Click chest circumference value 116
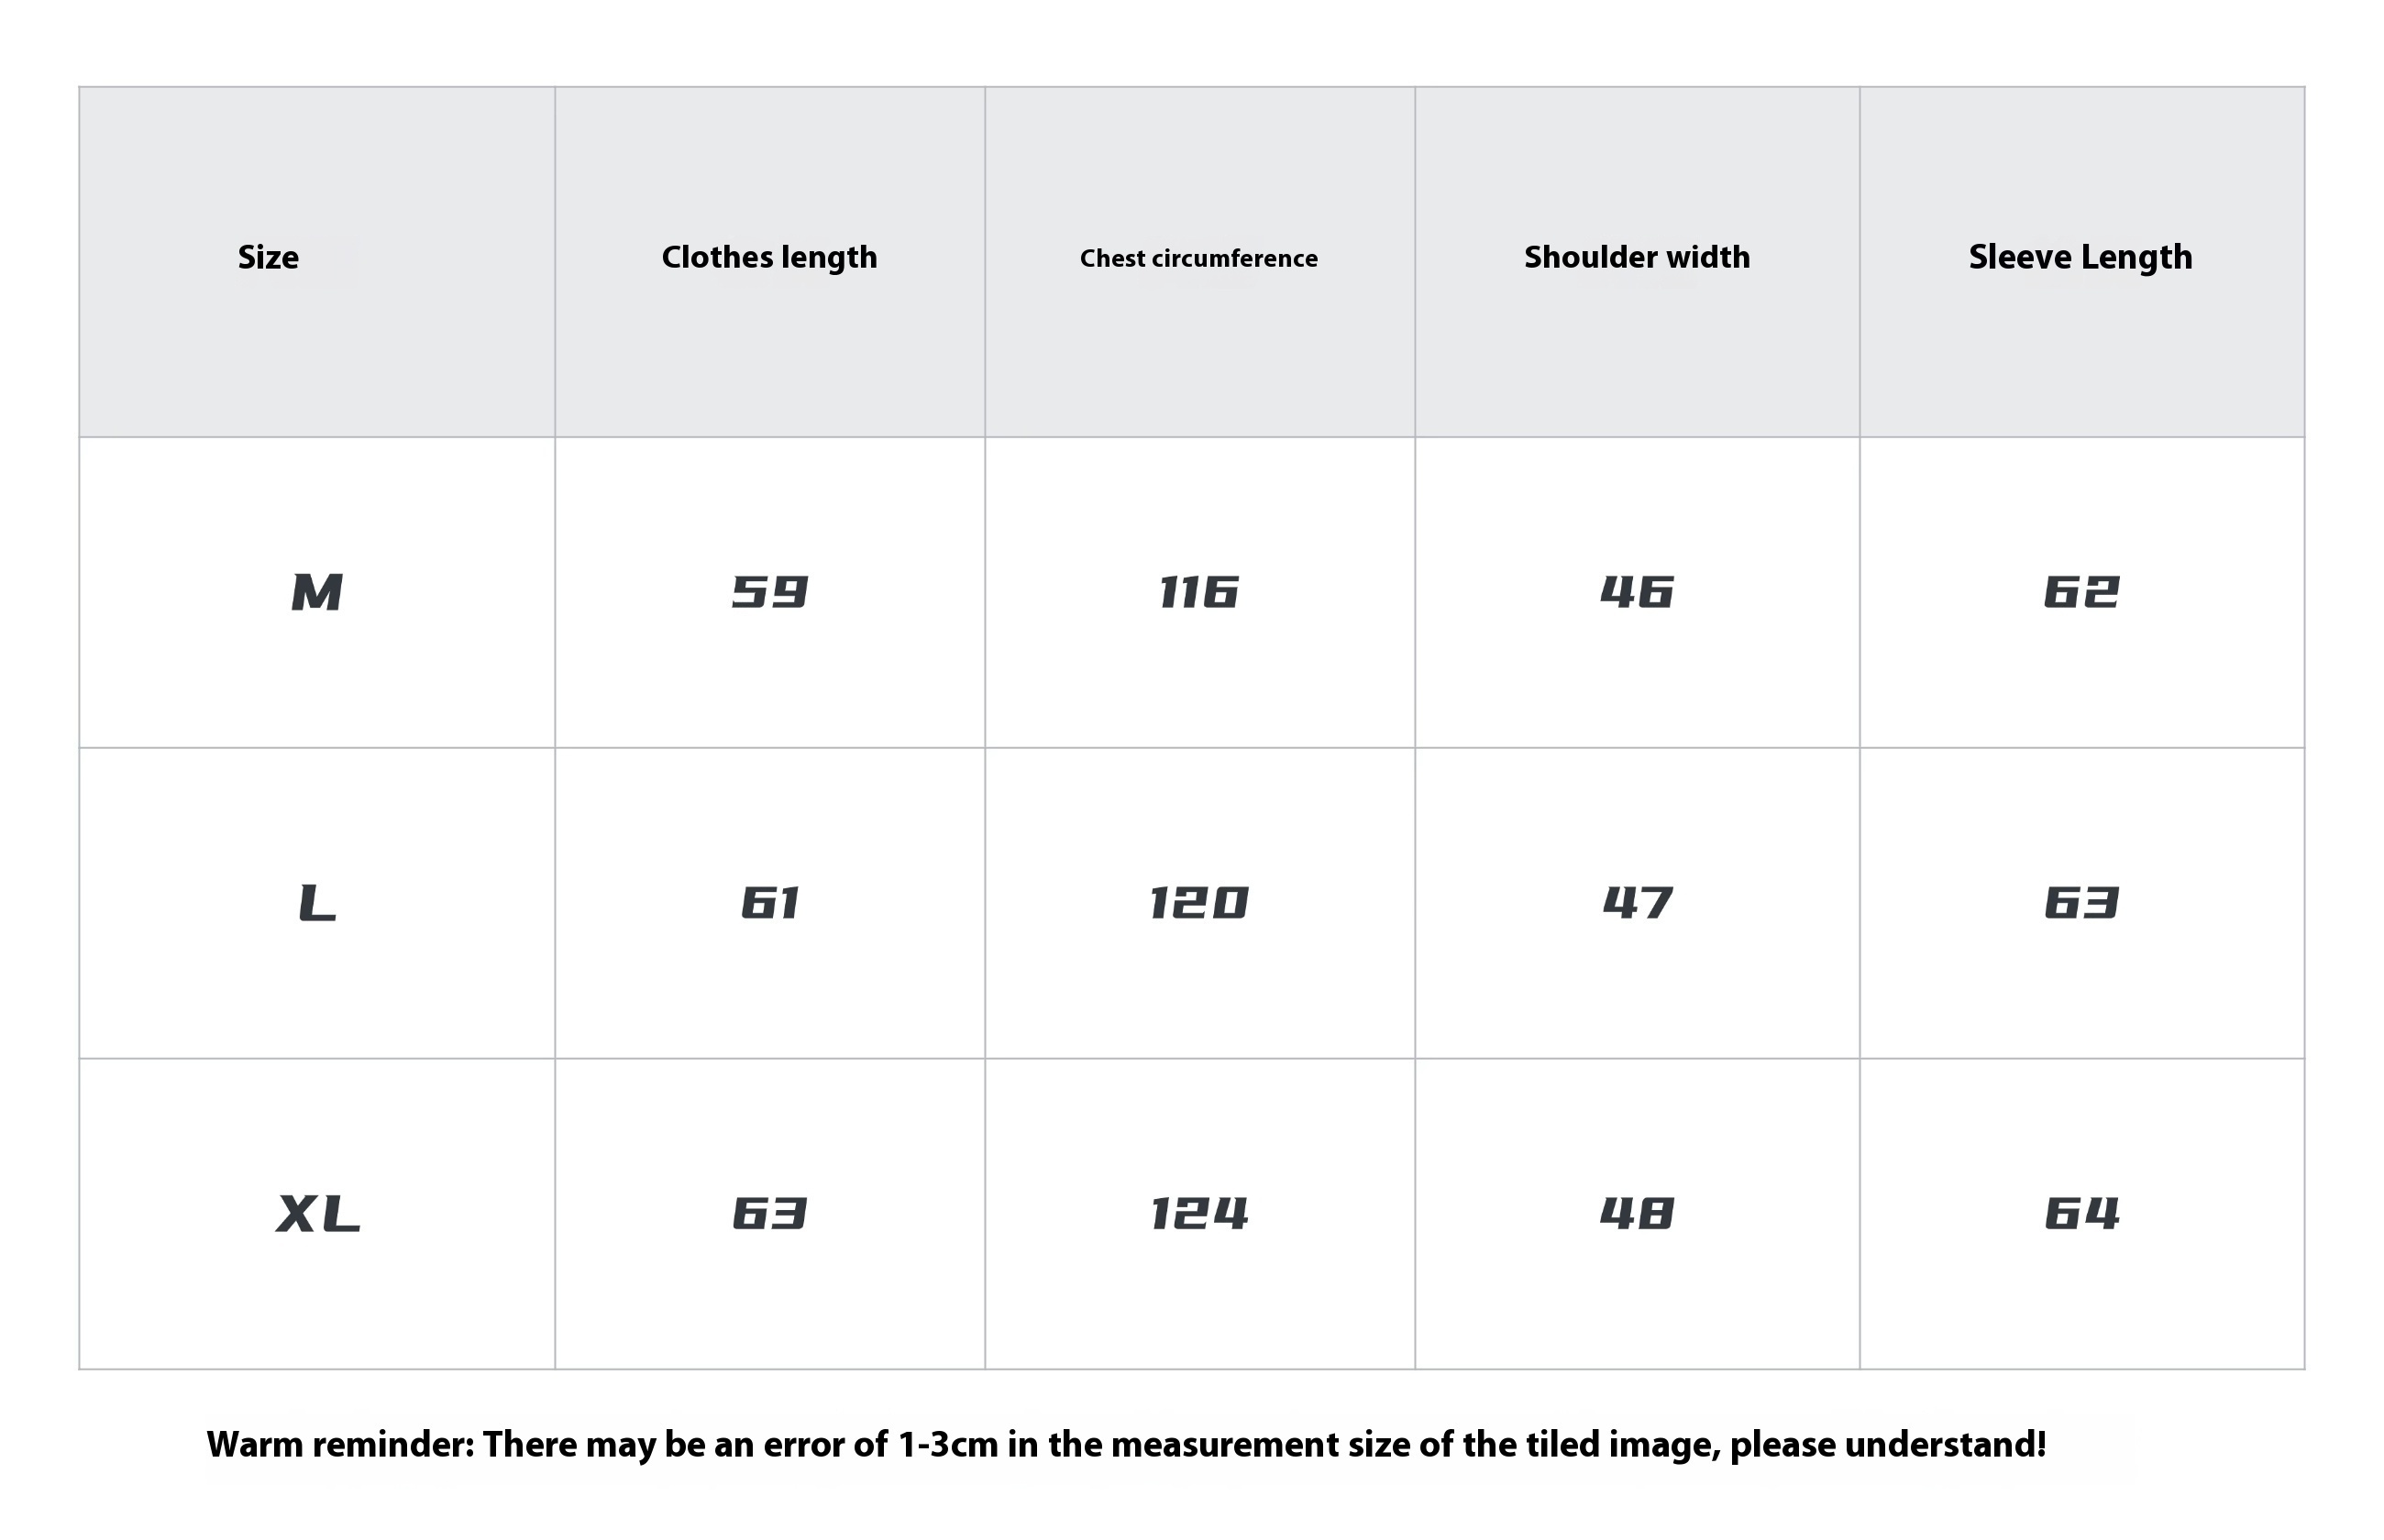This screenshot has height=1540, width=2384. (1198, 592)
